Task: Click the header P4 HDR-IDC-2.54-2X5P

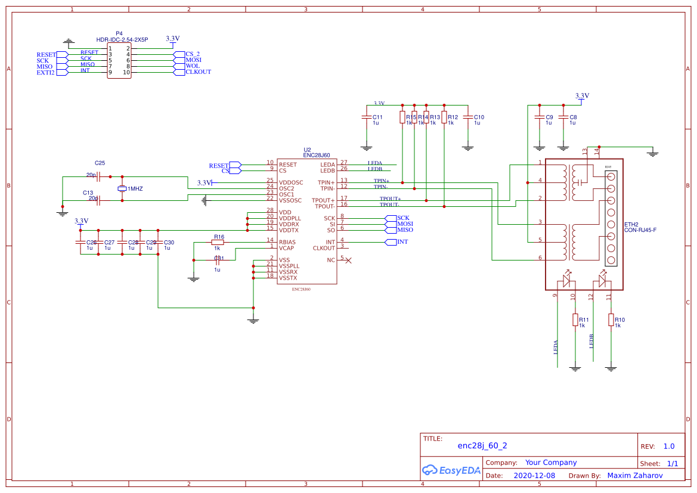Action: pyautogui.click(x=119, y=60)
